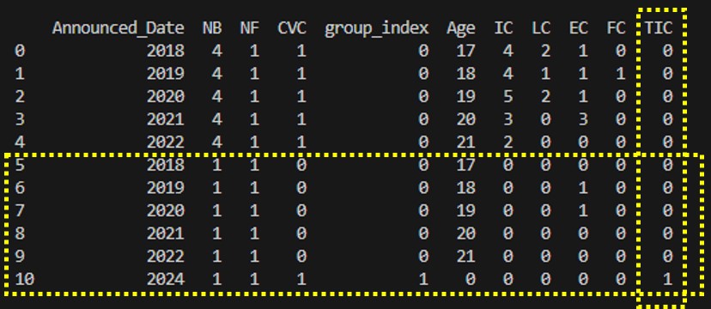
Task: Click the NB column header
Action: pyautogui.click(x=212, y=28)
